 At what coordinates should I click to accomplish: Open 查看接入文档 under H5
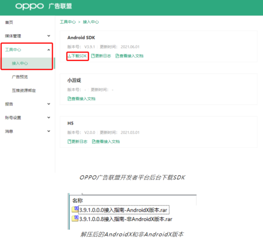[x=106, y=141]
